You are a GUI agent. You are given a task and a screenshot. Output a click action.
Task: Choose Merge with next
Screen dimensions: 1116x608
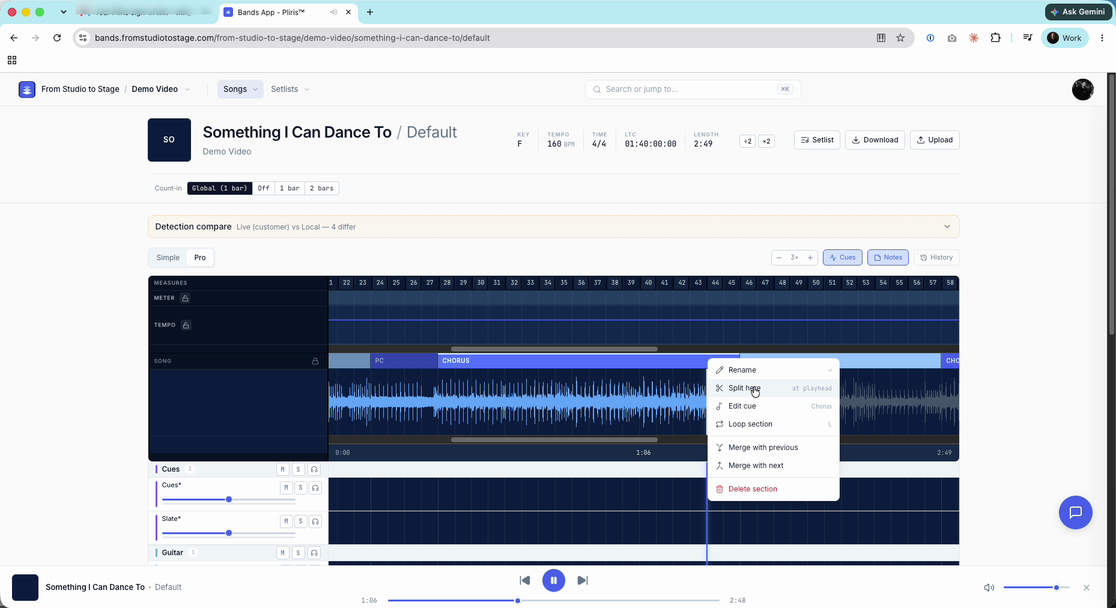[774, 466]
